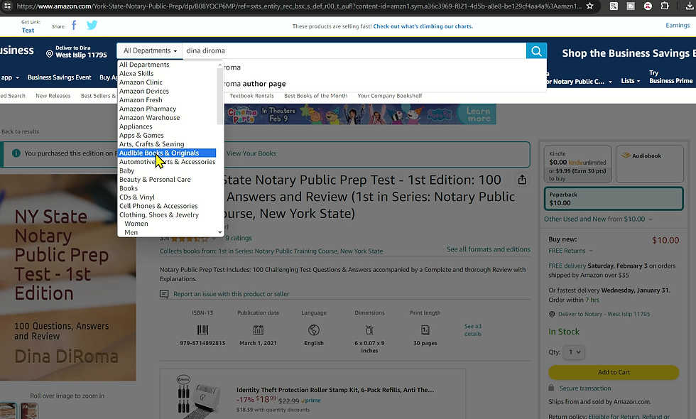Click the delivery location pin icon
Screen dimensions: 696x419
(x=50, y=54)
